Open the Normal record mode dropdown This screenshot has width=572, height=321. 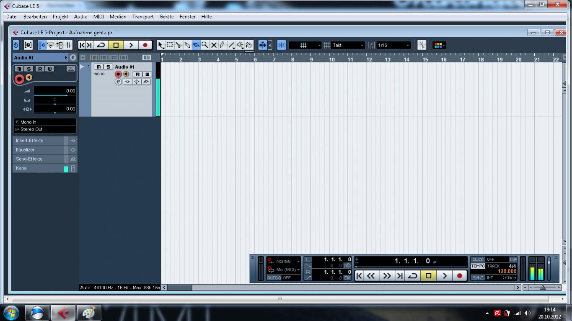pyautogui.click(x=284, y=261)
